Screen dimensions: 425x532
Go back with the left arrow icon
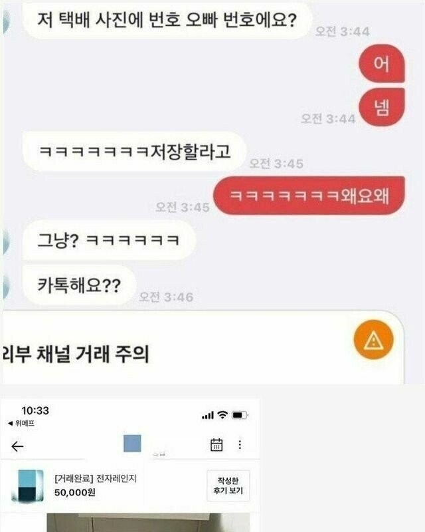(x=17, y=446)
